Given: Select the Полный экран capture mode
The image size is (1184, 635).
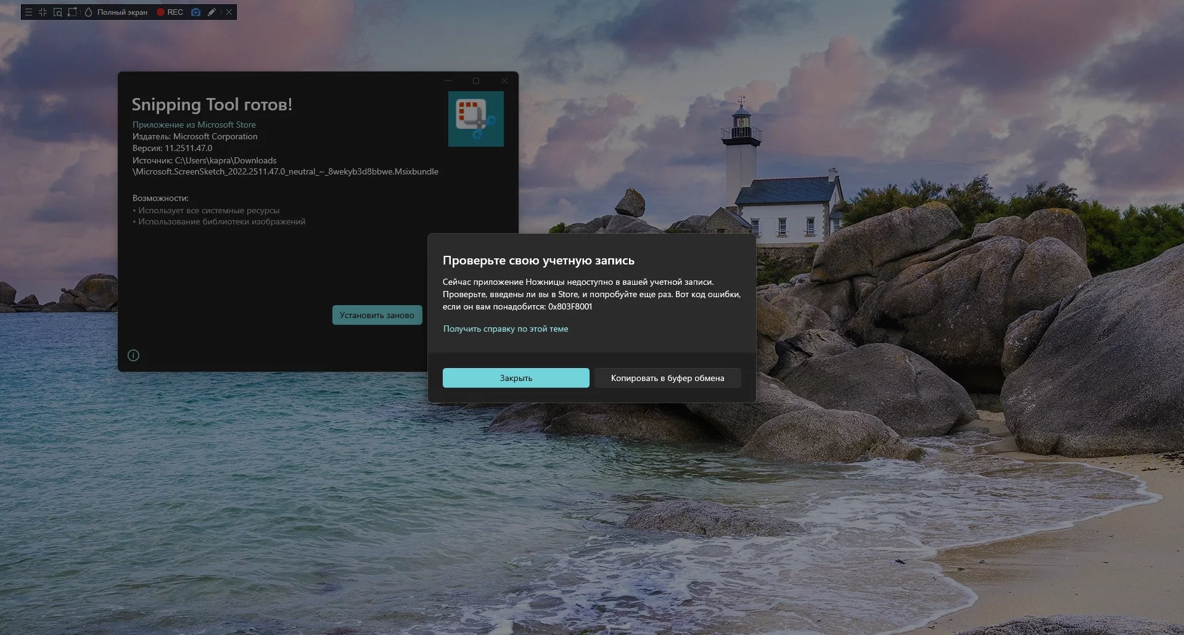Looking at the screenshot, I should [122, 12].
